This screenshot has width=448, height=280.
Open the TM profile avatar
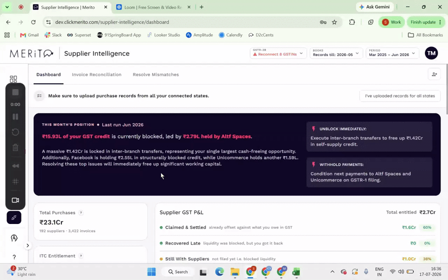(x=431, y=53)
